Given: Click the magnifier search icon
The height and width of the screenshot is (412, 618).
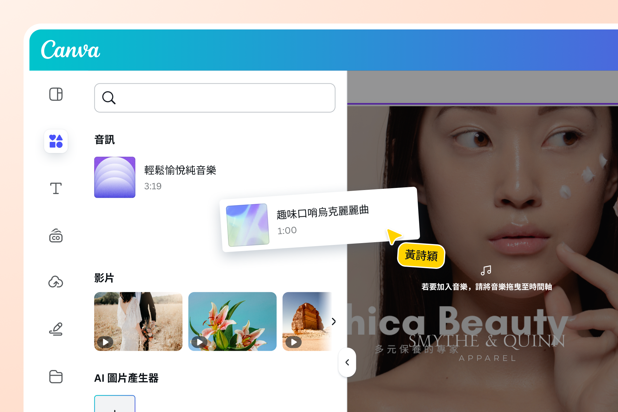Looking at the screenshot, I should coord(109,98).
